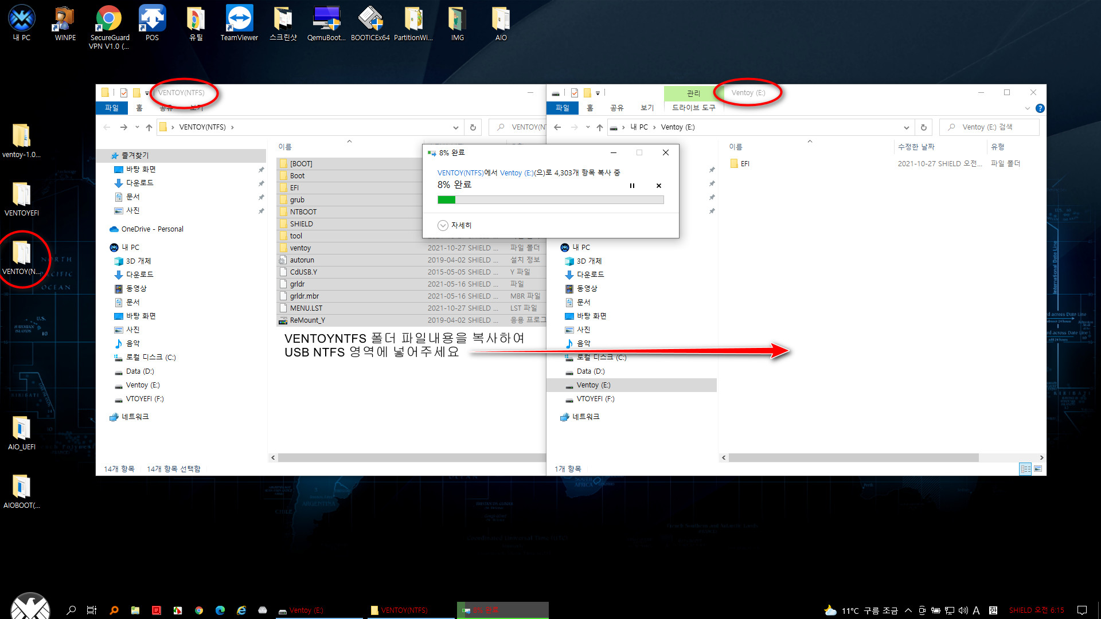Screen dimensions: 1101x619
Task: Open recent locations dropdown in Ventoy (E:)
Action: click(x=588, y=127)
